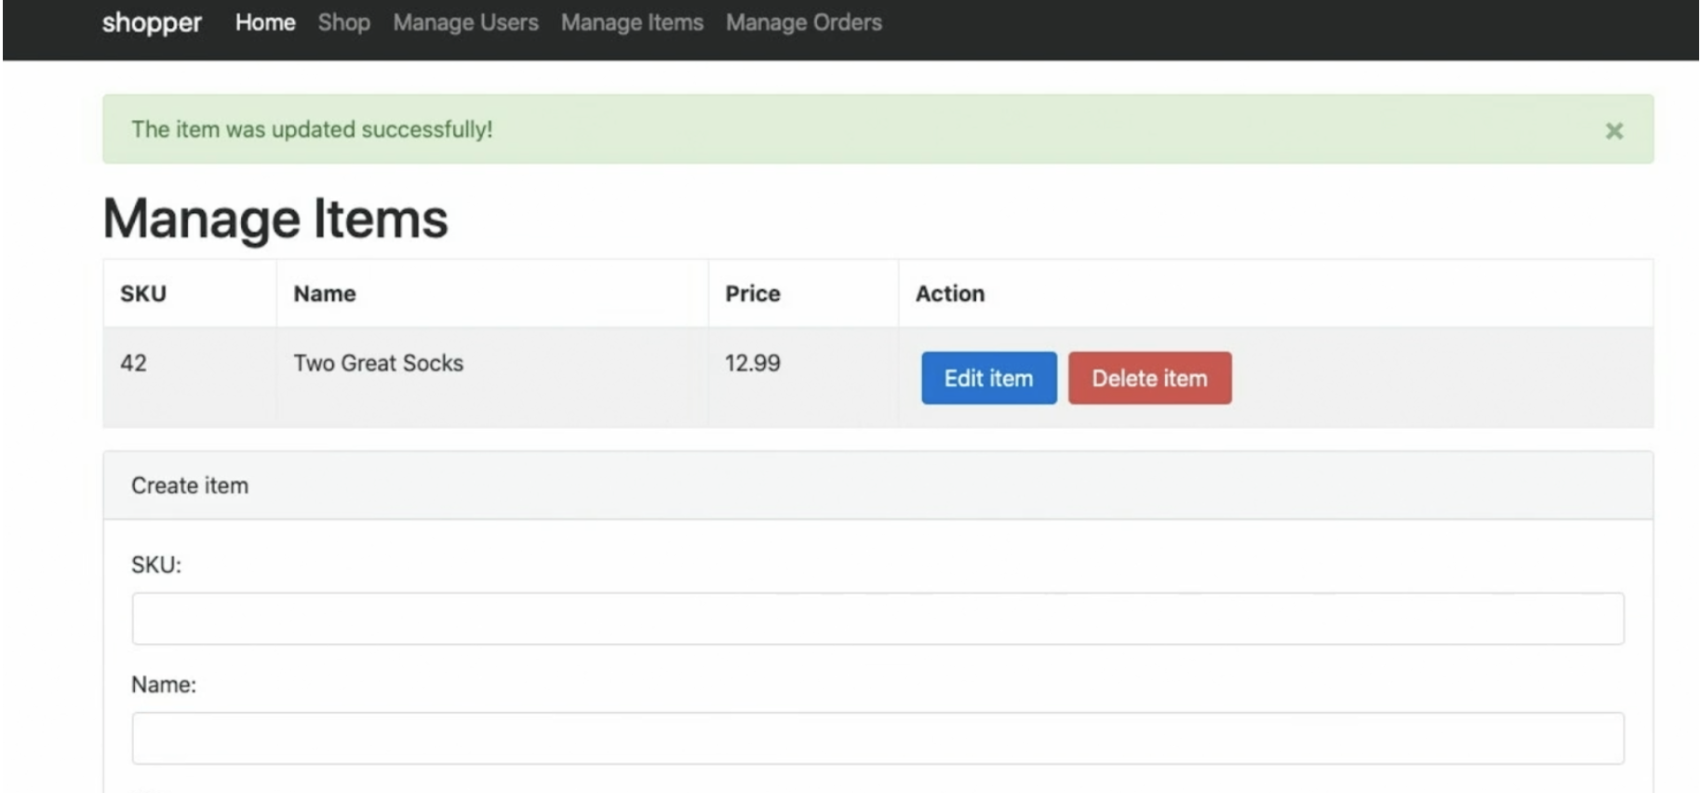Image resolution: width=1701 pixels, height=793 pixels.
Task: Click the Name column header
Action: pos(325,294)
